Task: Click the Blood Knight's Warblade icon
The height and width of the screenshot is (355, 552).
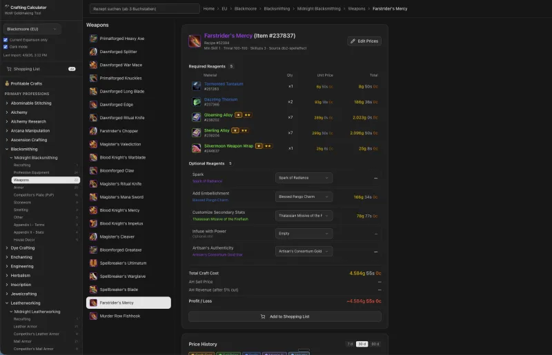Action: [93, 157]
